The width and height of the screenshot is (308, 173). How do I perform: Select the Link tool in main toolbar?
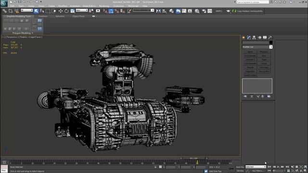tap(4, 11)
